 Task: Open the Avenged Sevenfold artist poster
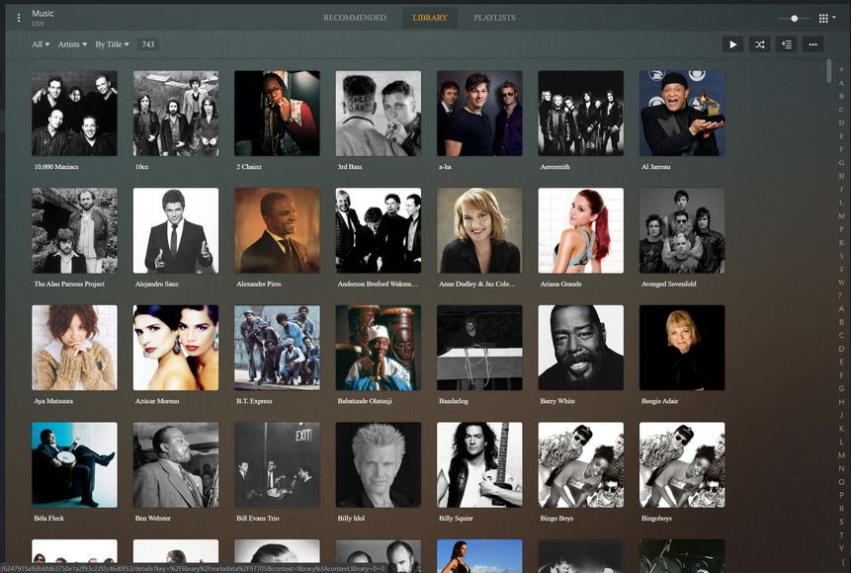682,230
